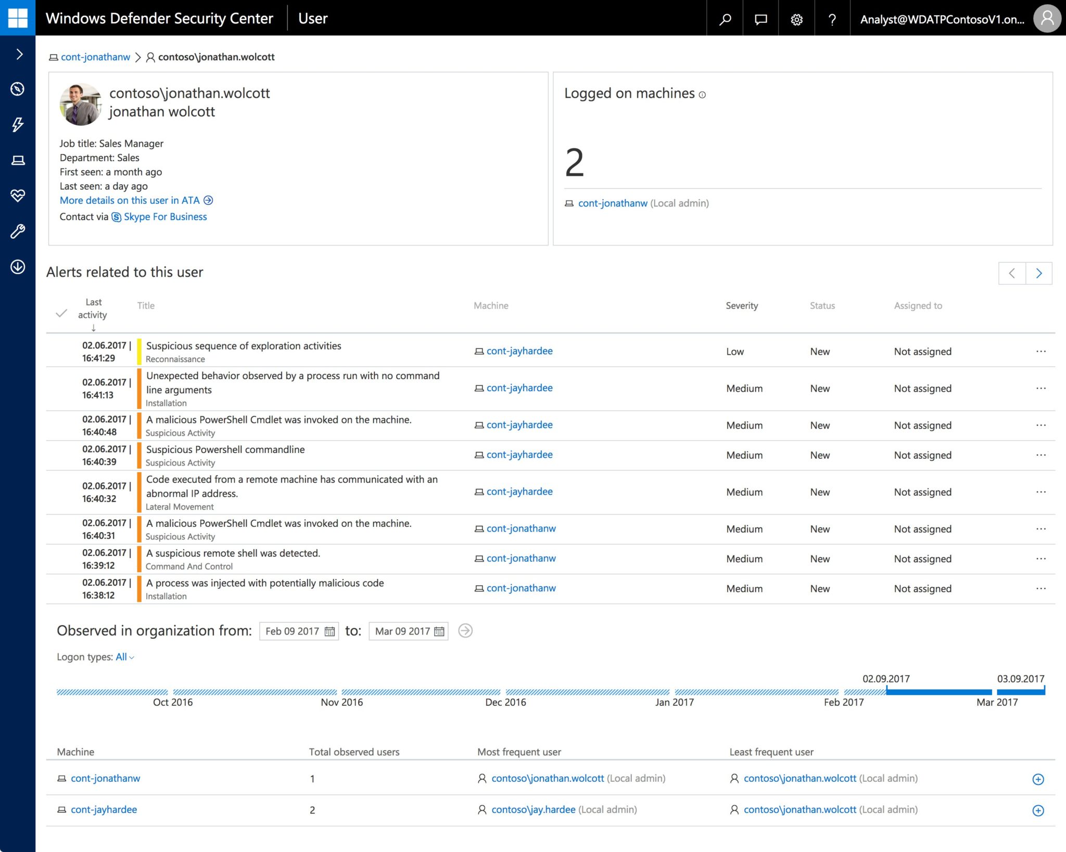
Task: Expand the cont-jayhardee row plus icon
Action: tap(1038, 810)
